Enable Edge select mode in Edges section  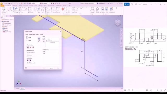pyautogui.click(x=44, y=39)
